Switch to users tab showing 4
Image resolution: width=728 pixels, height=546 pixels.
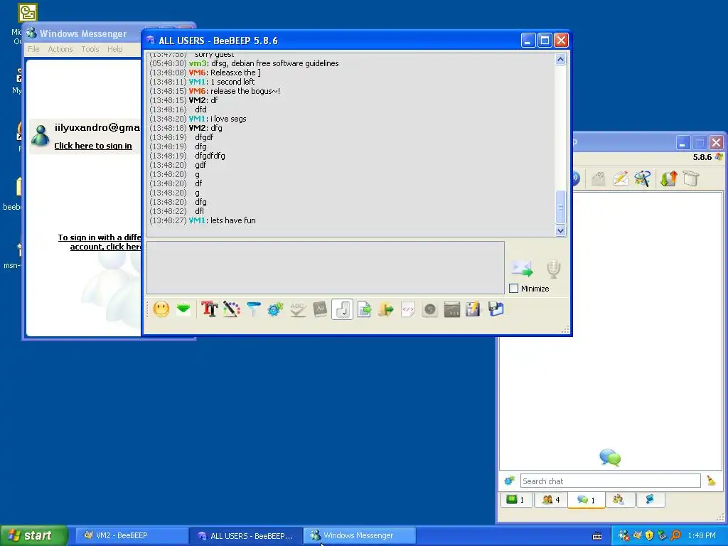coord(551,500)
